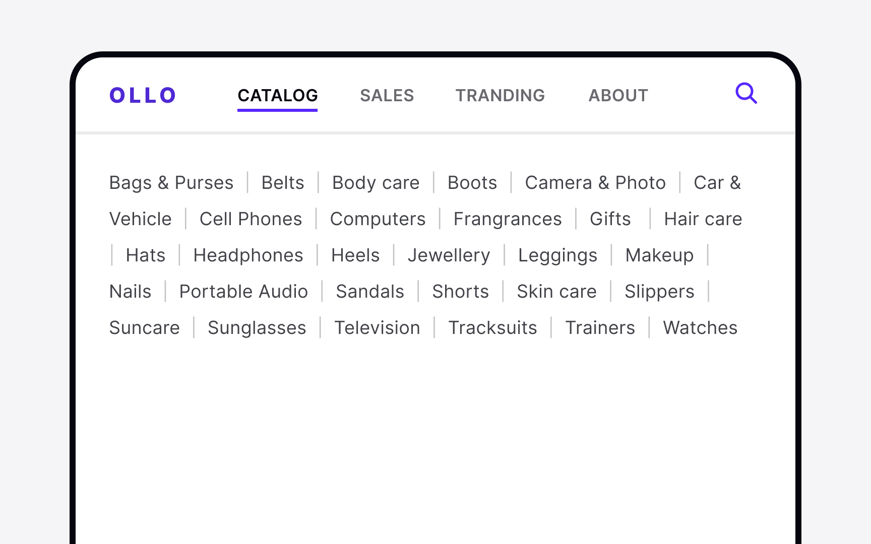Choose the Camera & Photo category
The width and height of the screenshot is (871, 544).
click(595, 183)
